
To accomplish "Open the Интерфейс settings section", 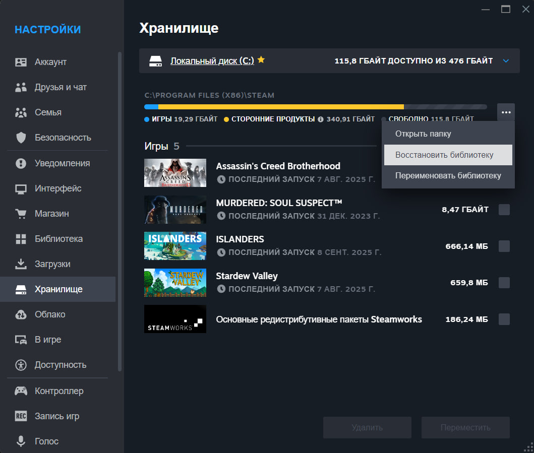I will click(x=58, y=188).
